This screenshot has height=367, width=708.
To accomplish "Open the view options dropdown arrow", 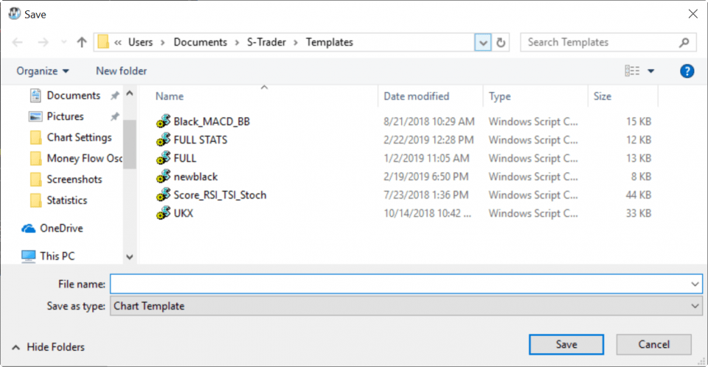I will tap(650, 71).
